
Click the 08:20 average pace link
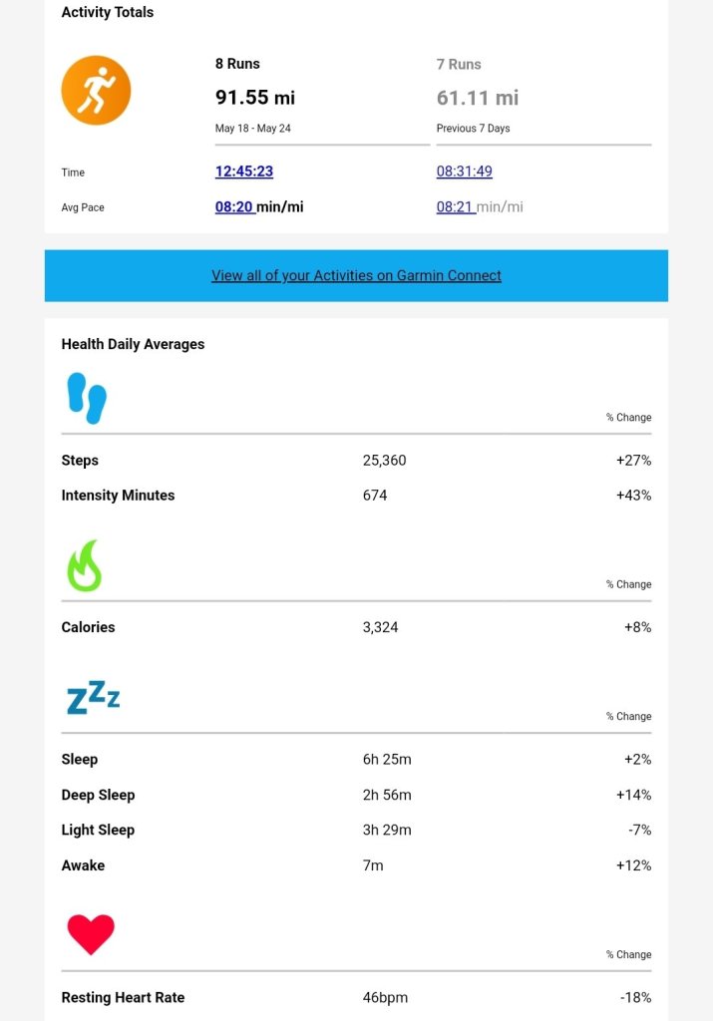tap(234, 207)
